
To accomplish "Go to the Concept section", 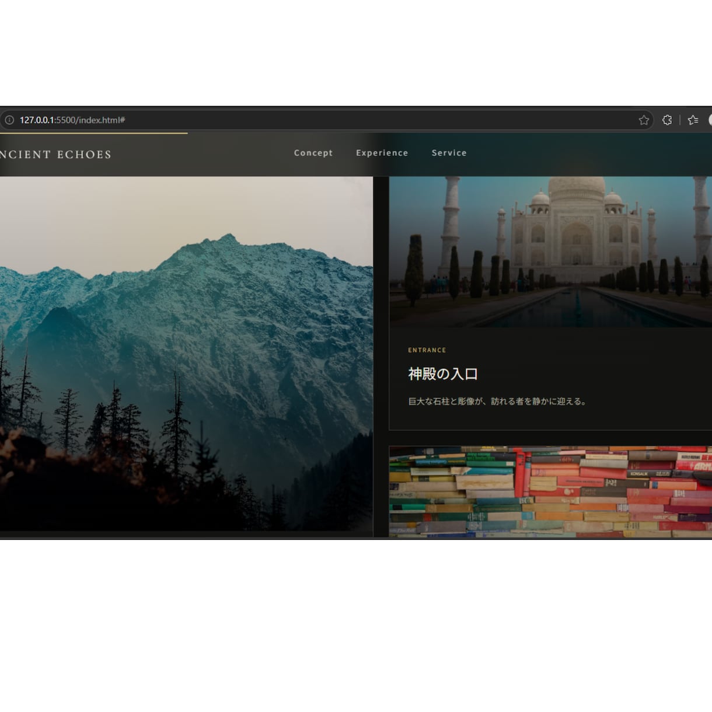I will pyautogui.click(x=313, y=153).
